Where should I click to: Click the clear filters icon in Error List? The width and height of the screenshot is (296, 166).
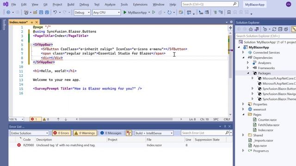click(129, 133)
